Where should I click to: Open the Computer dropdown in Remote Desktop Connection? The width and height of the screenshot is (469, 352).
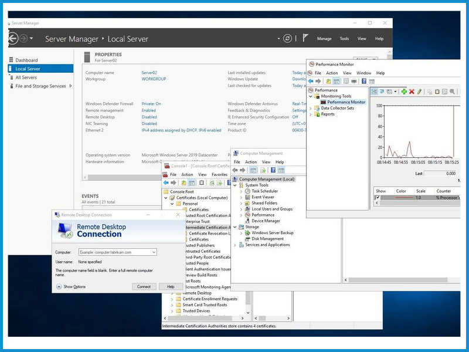click(x=154, y=252)
